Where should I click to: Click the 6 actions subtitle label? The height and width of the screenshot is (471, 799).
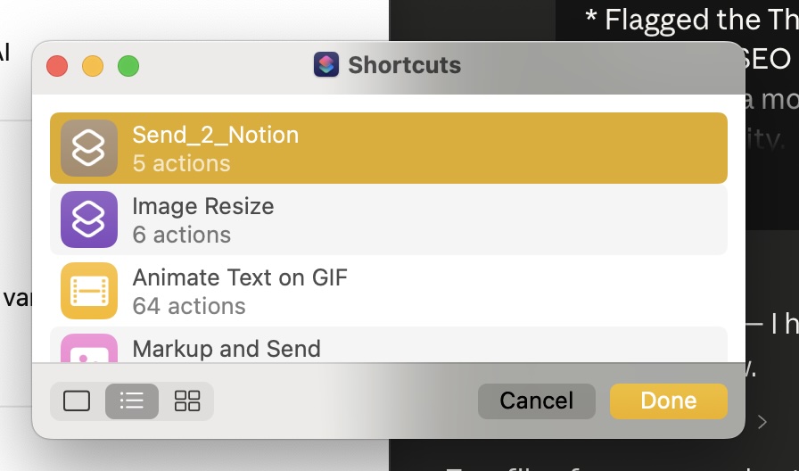tap(182, 235)
